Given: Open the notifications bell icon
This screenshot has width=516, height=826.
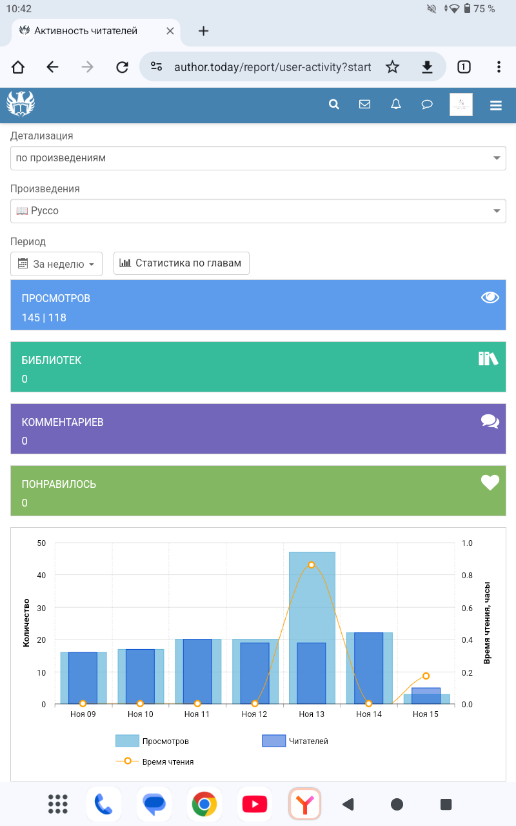Looking at the screenshot, I should coord(396,105).
